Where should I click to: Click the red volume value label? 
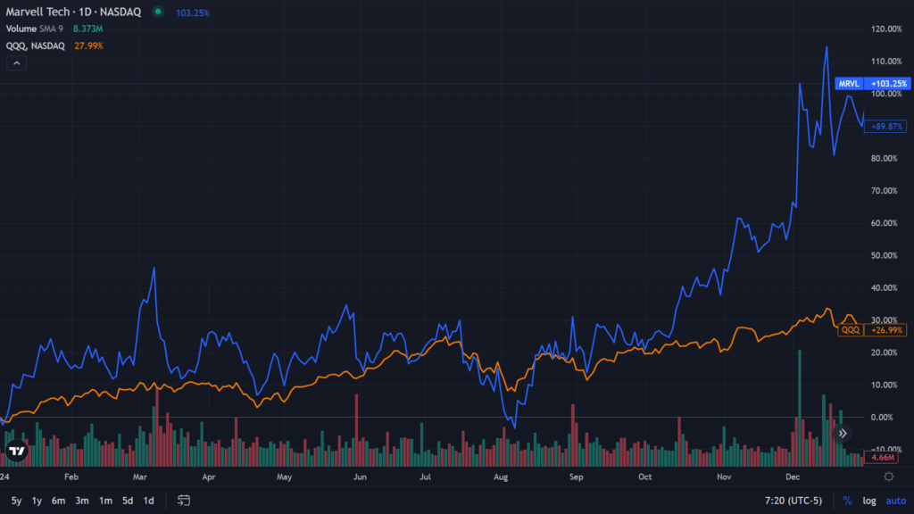pyautogui.click(x=882, y=458)
